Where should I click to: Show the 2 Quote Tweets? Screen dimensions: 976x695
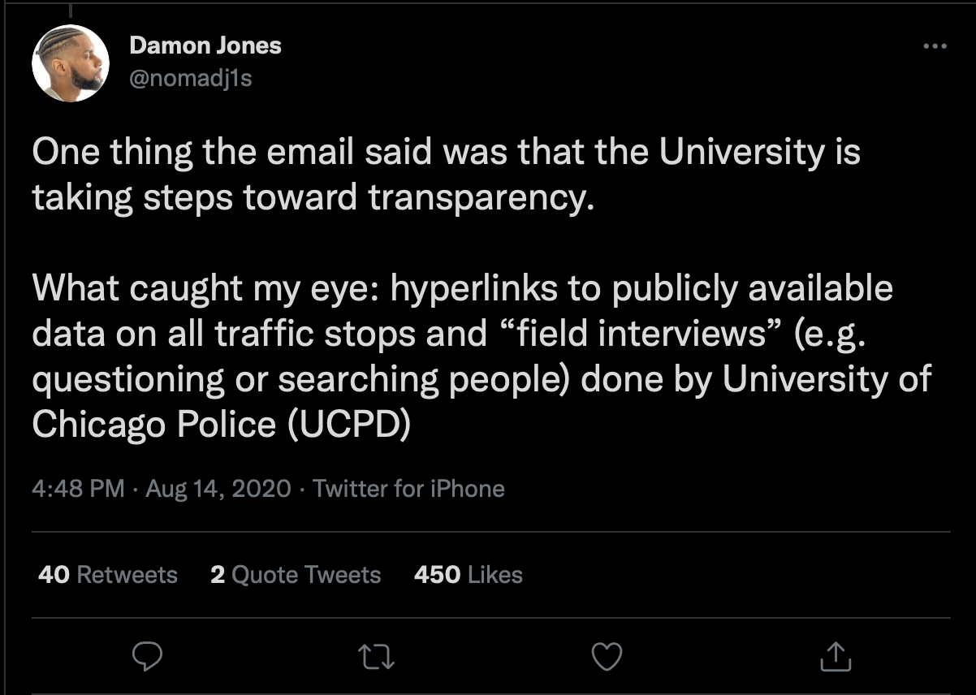[296, 575]
